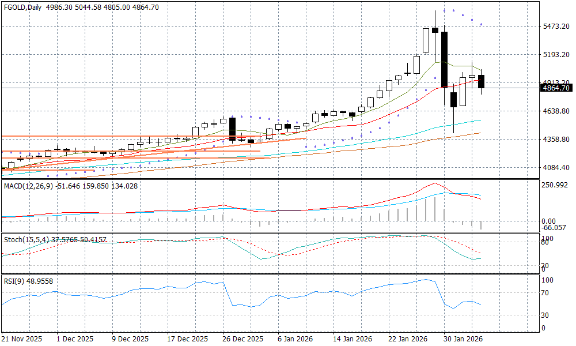Select the 21 Nov 2025 date label
Image resolution: width=576 pixels, height=346 pixels.
tap(22, 339)
